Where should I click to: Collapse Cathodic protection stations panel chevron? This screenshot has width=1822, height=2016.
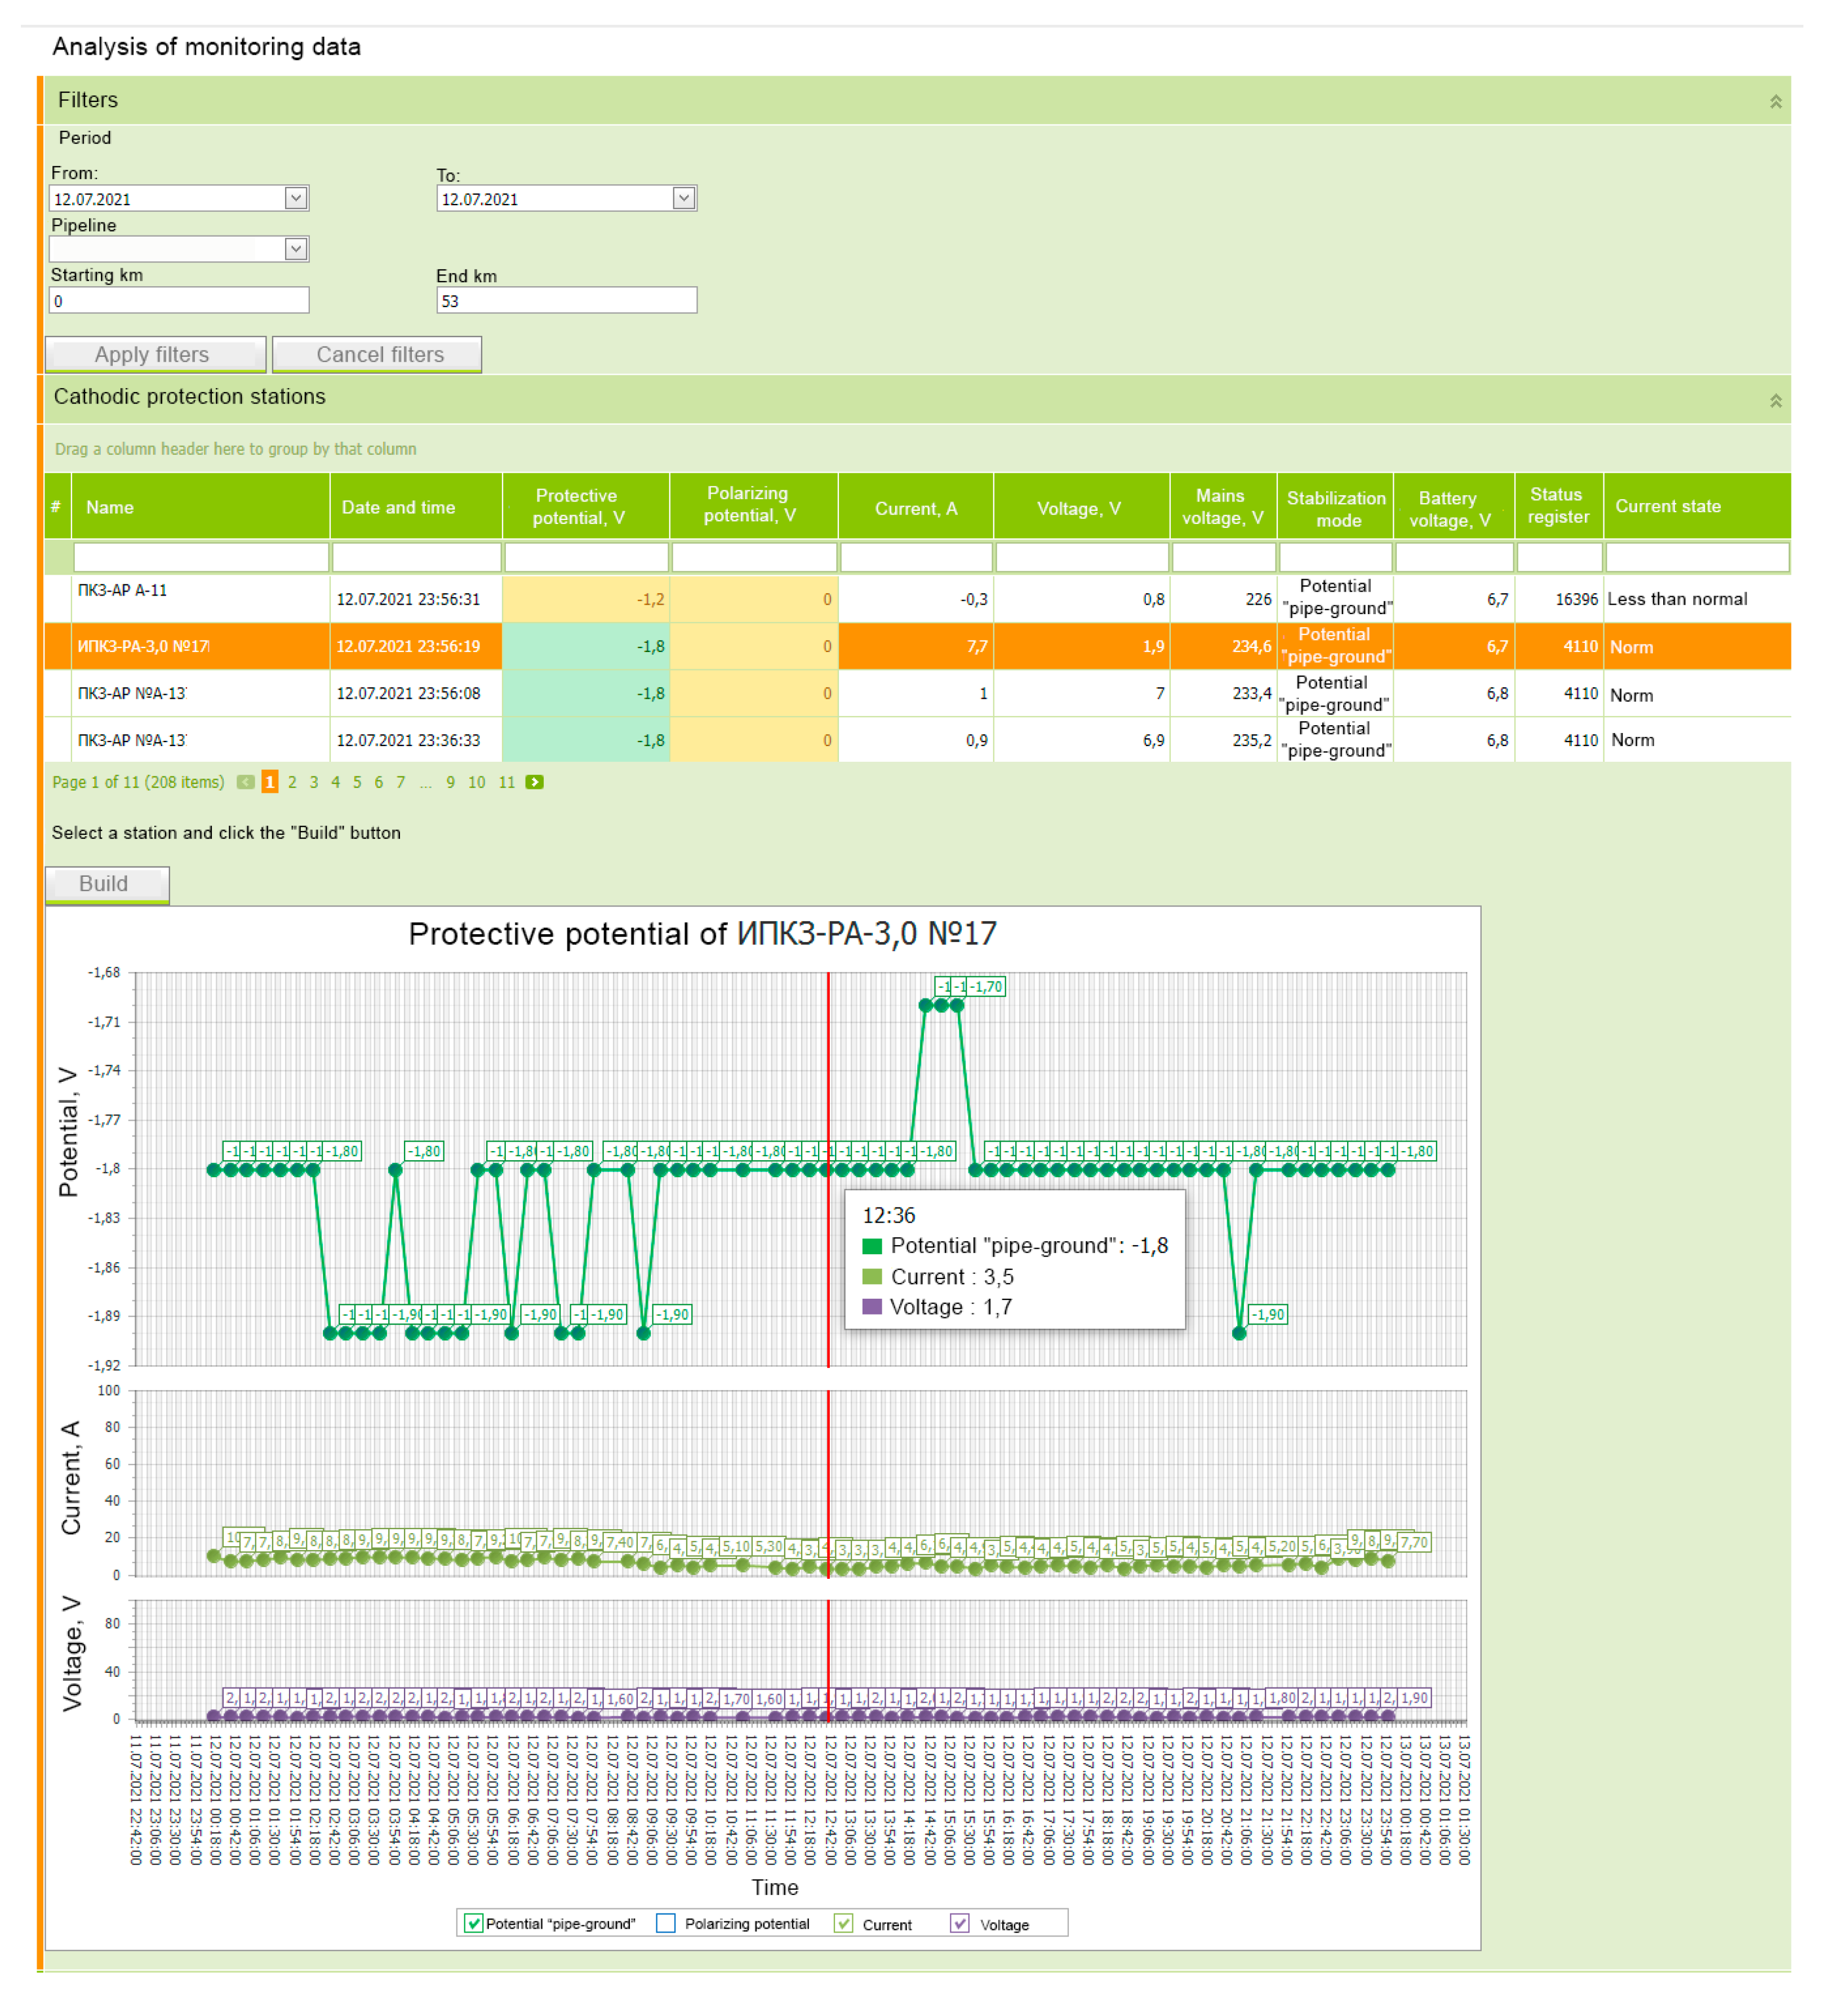tap(1775, 400)
